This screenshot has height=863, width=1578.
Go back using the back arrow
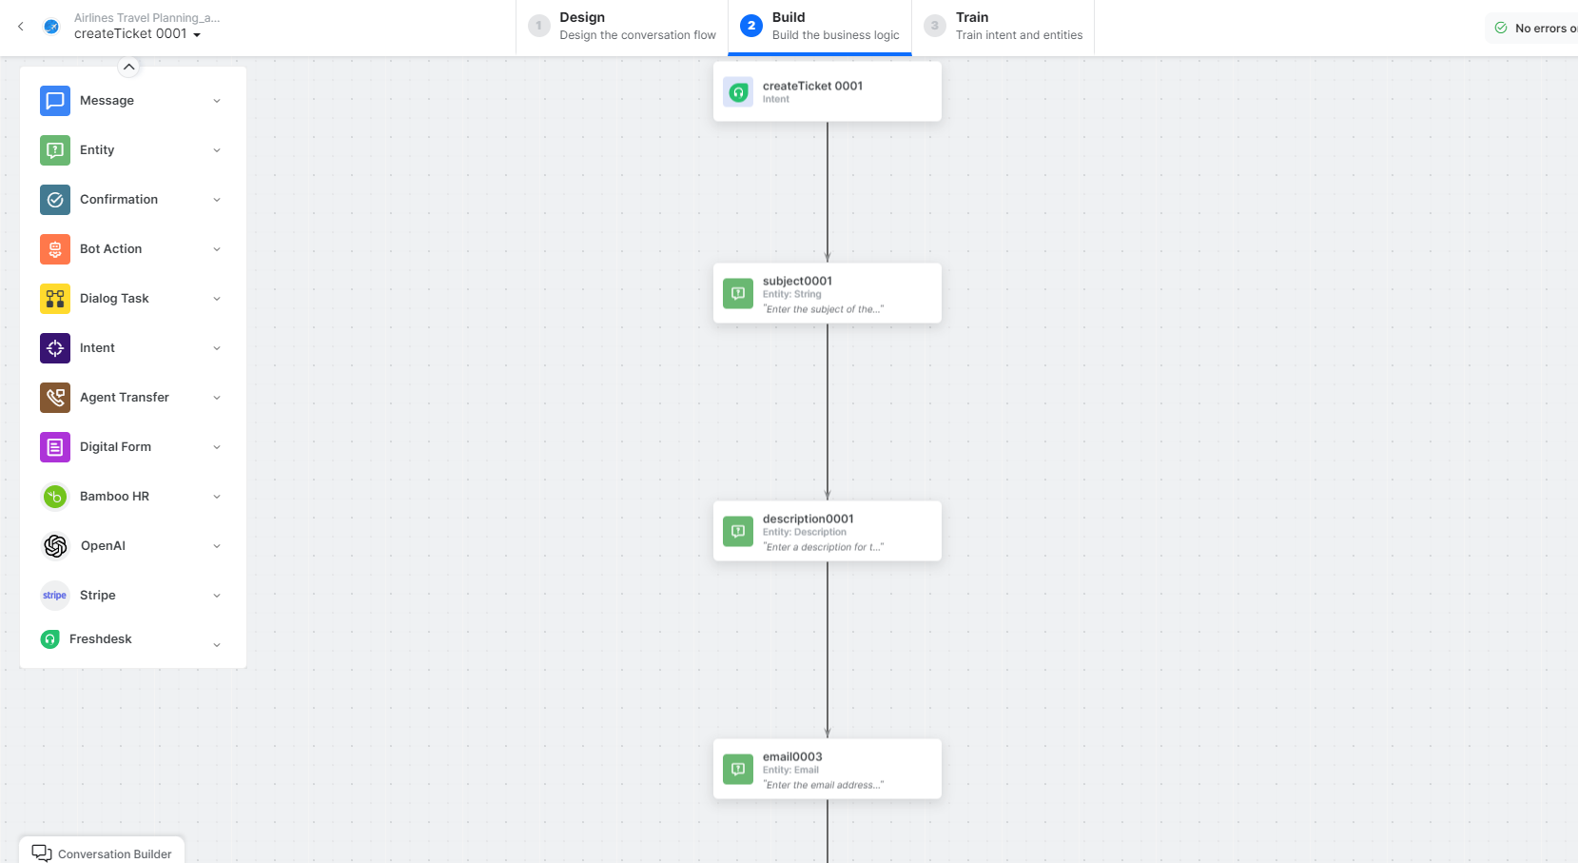click(21, 27)
